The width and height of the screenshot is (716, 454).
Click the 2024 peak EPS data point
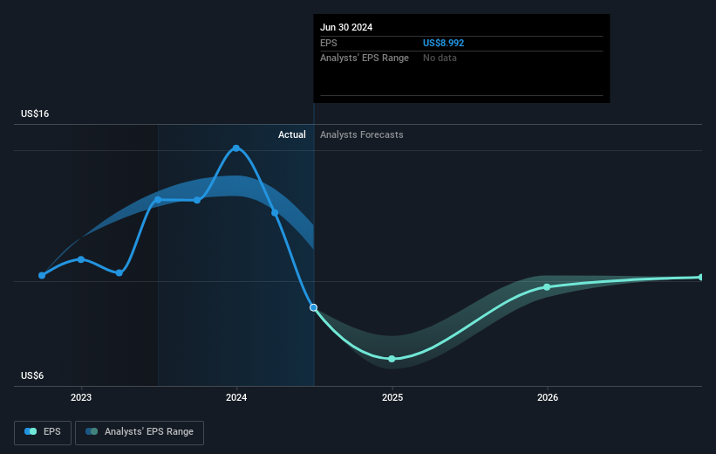(236, 148)
